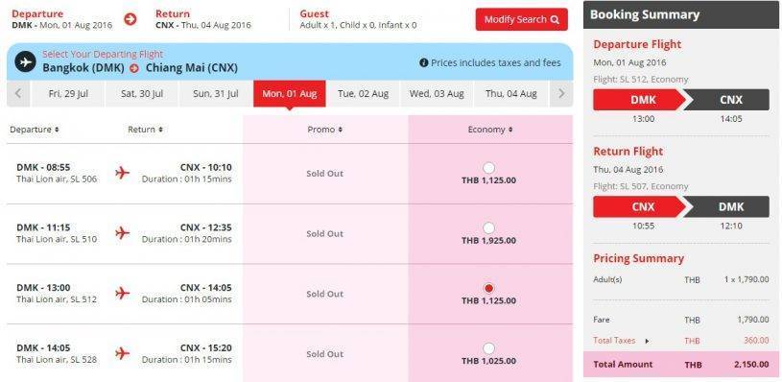Click the red arrow between Bangkok and Chiang Mai
This screenshot has height=382, width=782.
[x=133, y=68]
